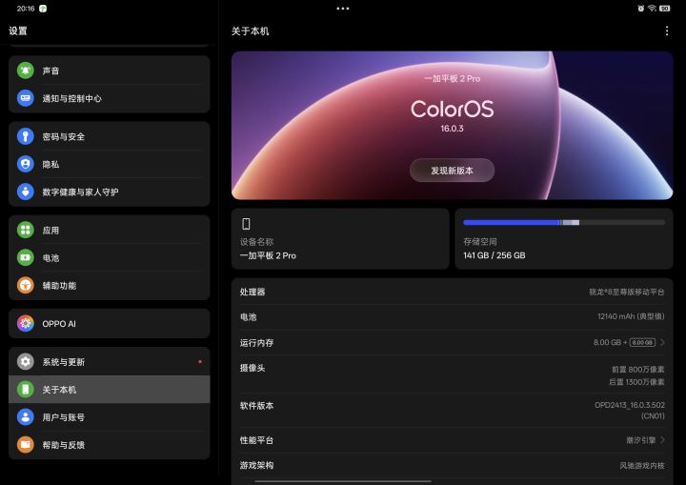This screenshot has height=485, width=686.
Task: Tap the 8.00 GB RAM expansion badge
Action: 642,342
